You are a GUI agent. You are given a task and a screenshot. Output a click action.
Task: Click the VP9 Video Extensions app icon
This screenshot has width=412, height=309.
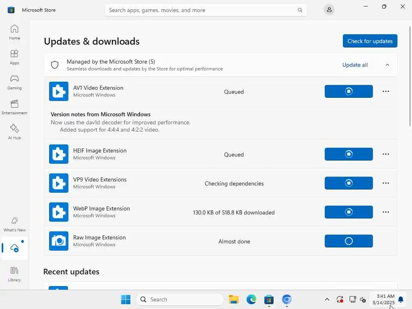(59, 183)
